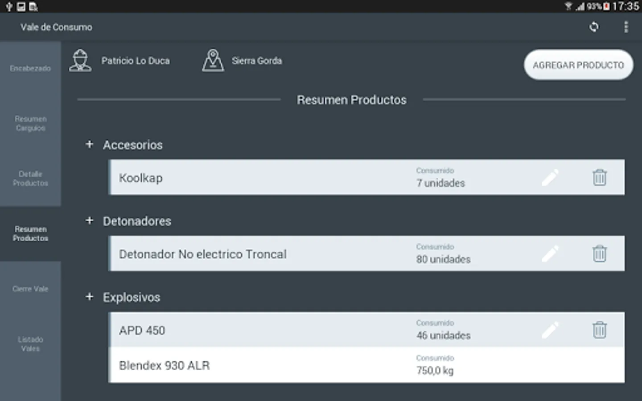Expand the Accesorios category

tap(90, 144)
